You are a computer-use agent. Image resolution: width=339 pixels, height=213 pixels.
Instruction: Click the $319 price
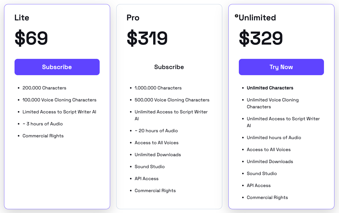(147, 38)
